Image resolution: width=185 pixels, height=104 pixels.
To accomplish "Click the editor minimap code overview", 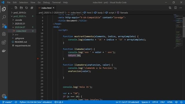I will click(178, 31).
